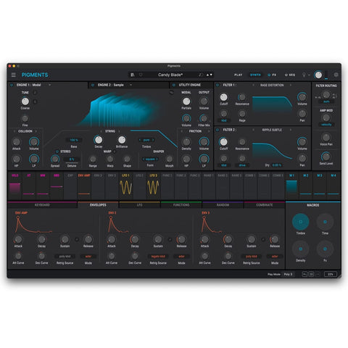Expand Engine 2 Sample type dropdown
This screenshot has height=348, width=348.
point(130,85)
